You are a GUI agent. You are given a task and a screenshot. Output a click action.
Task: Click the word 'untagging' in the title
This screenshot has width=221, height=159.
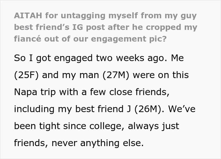83,16
